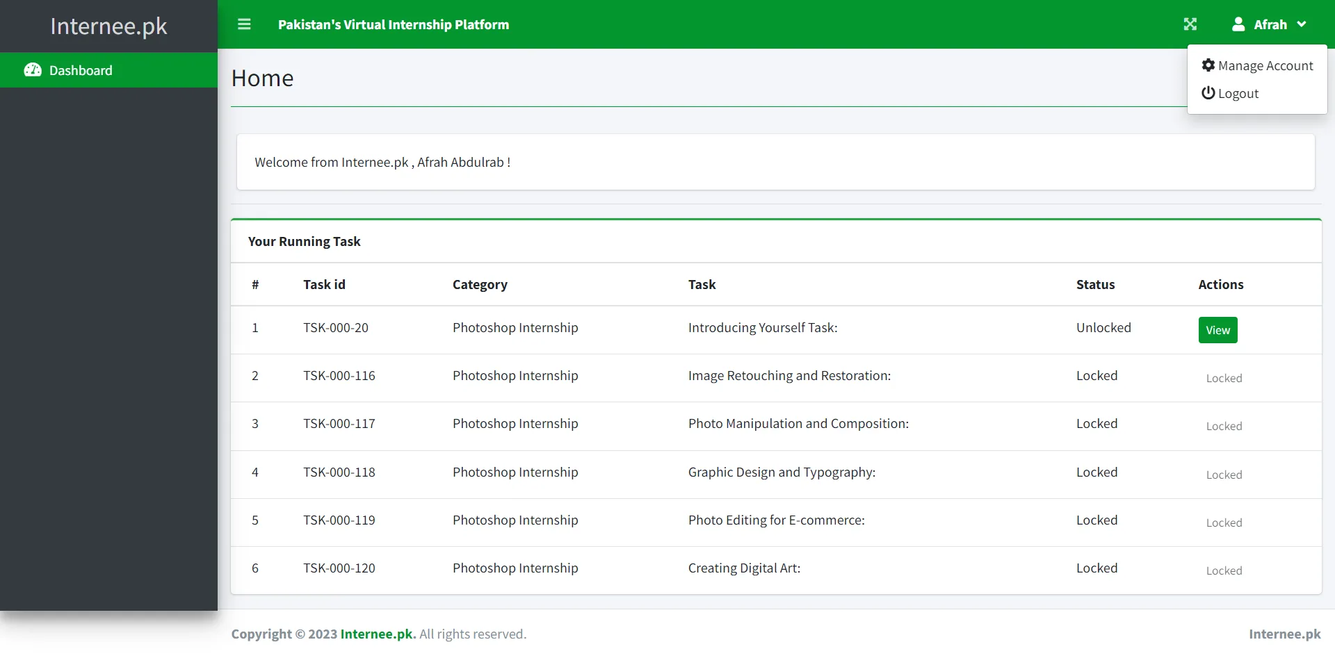
Task: Select the Dashboard speedometer icon
Action: (x=33, y=70)
